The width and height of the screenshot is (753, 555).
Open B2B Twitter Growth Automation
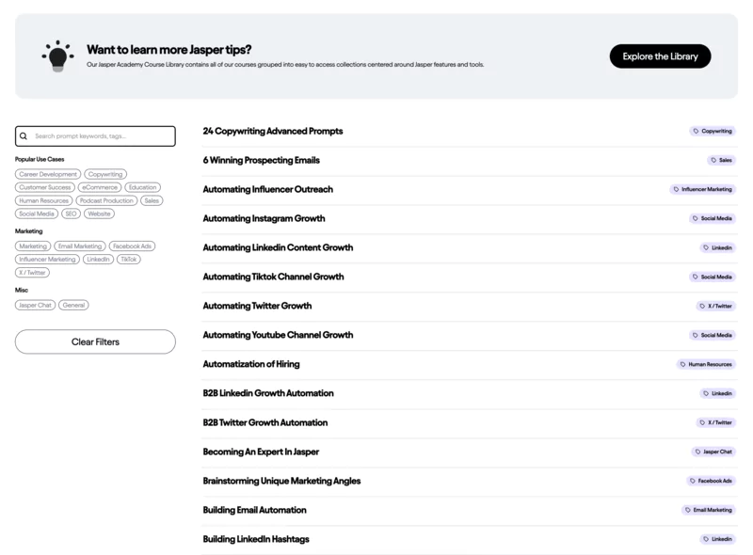coord(265,422)
